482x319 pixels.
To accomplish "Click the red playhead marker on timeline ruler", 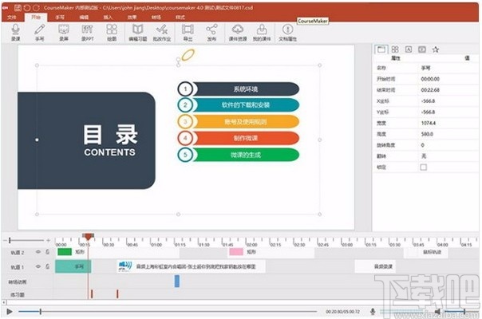I will pyautogui.click(x=89, y=236).
